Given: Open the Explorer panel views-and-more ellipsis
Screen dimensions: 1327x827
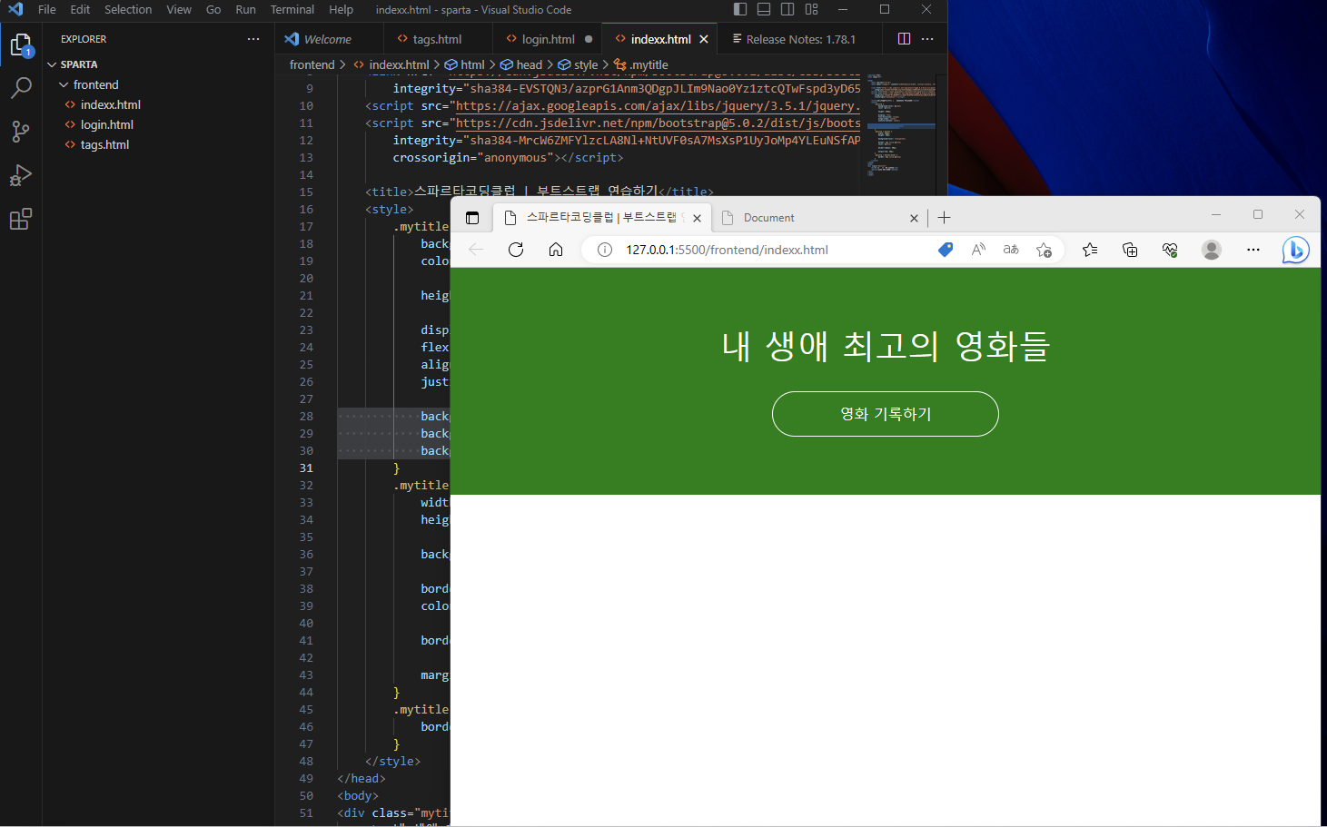Looking at the screenshot, I should click(x=253, y=39).
